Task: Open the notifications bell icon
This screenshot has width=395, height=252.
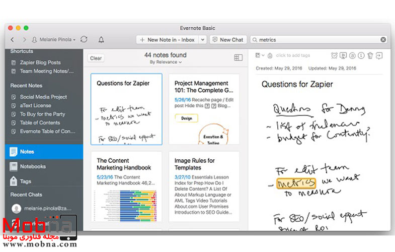Action: (x=101, y=39)
